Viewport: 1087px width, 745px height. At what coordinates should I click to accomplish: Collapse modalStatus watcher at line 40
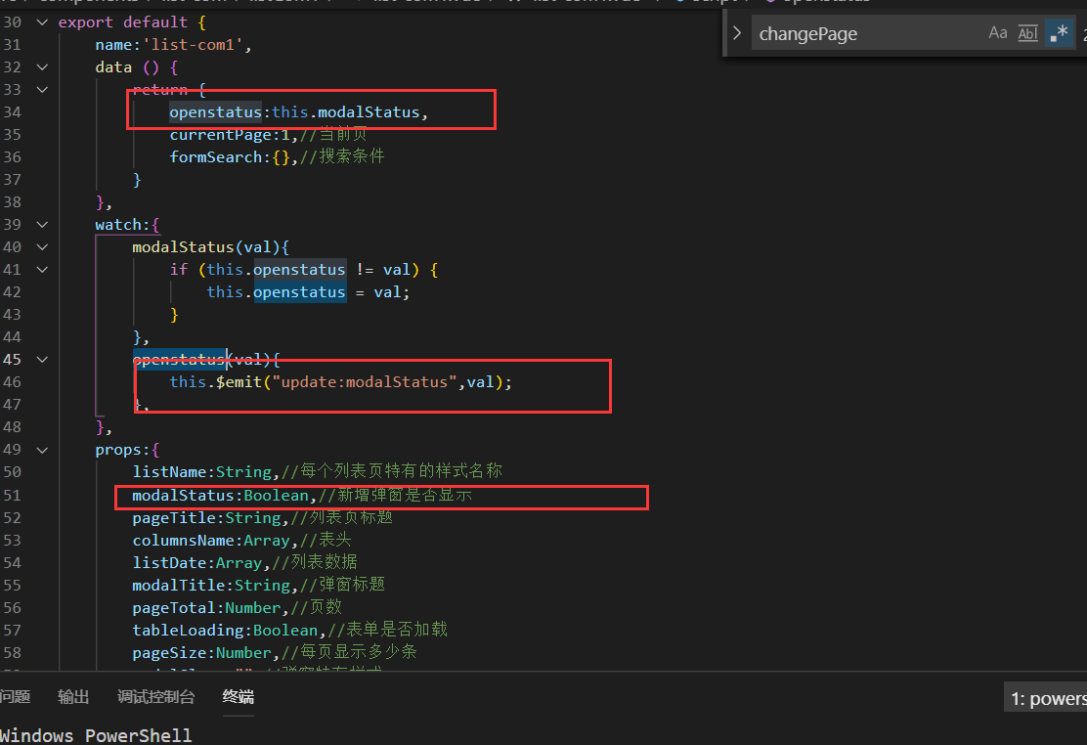tap(42, 247)
